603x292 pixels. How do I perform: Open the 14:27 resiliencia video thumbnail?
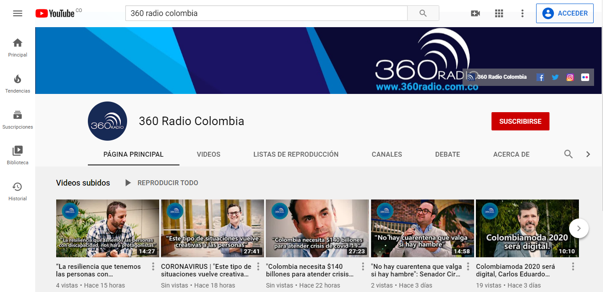coord(107,228)
